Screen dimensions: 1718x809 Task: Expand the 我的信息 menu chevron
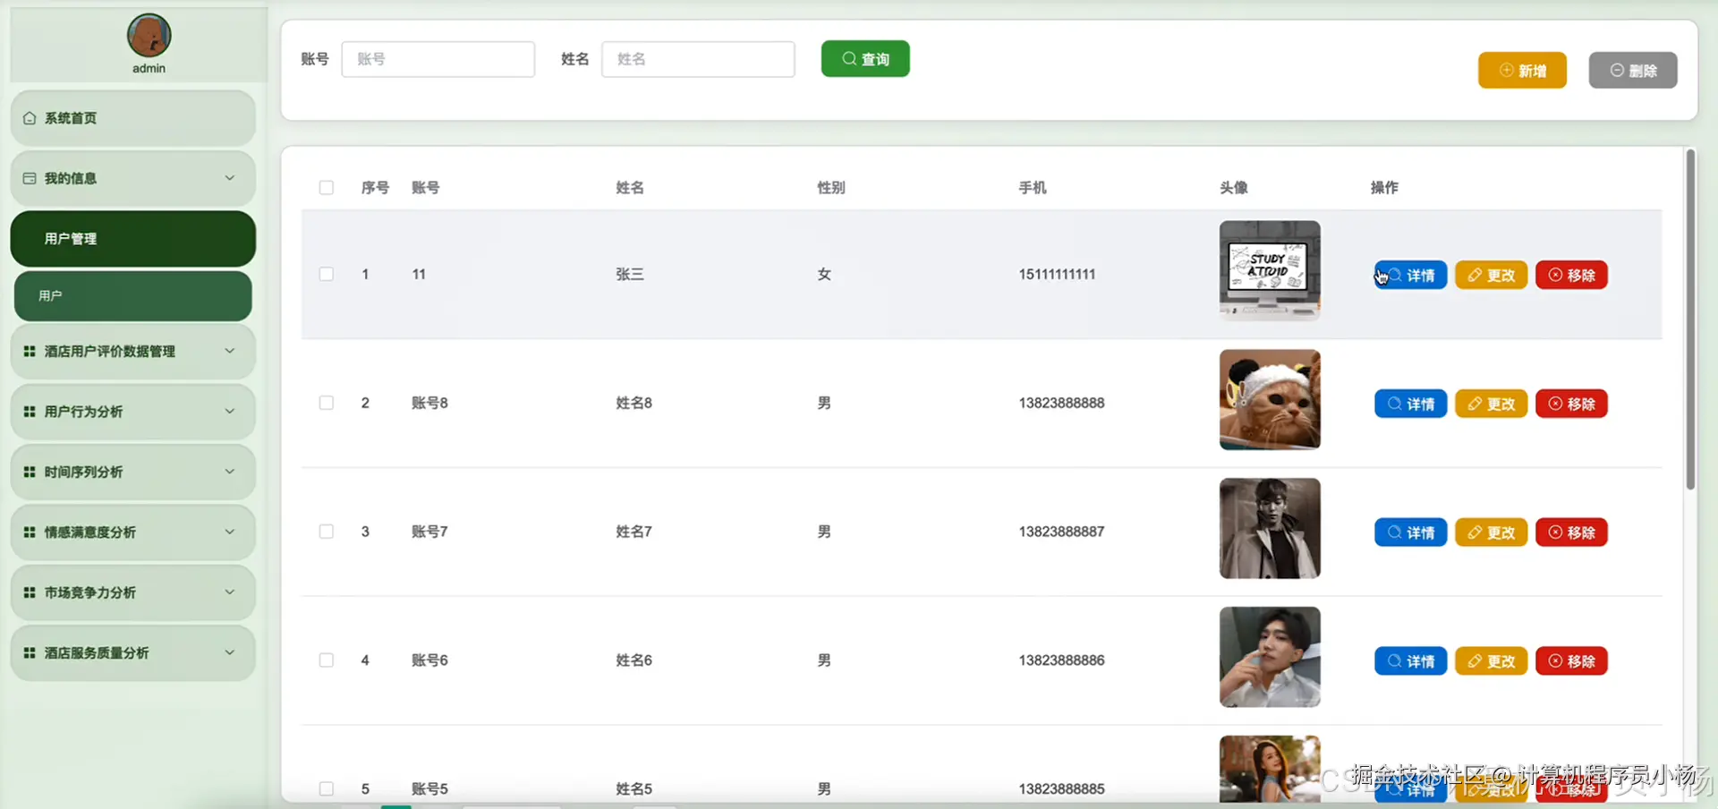(x=230, y=178)
